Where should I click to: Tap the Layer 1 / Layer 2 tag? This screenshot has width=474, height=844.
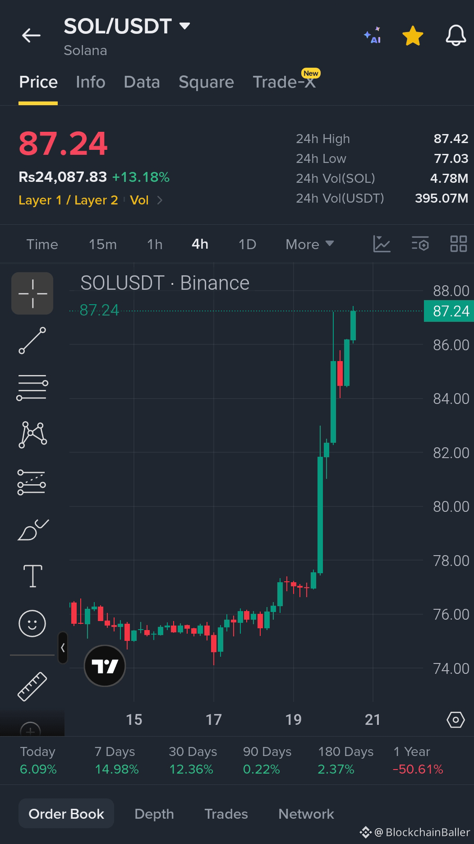coord(68,200)
